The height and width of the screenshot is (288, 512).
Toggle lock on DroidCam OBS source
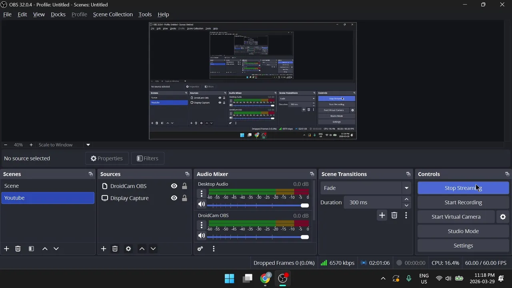point(184,186)
